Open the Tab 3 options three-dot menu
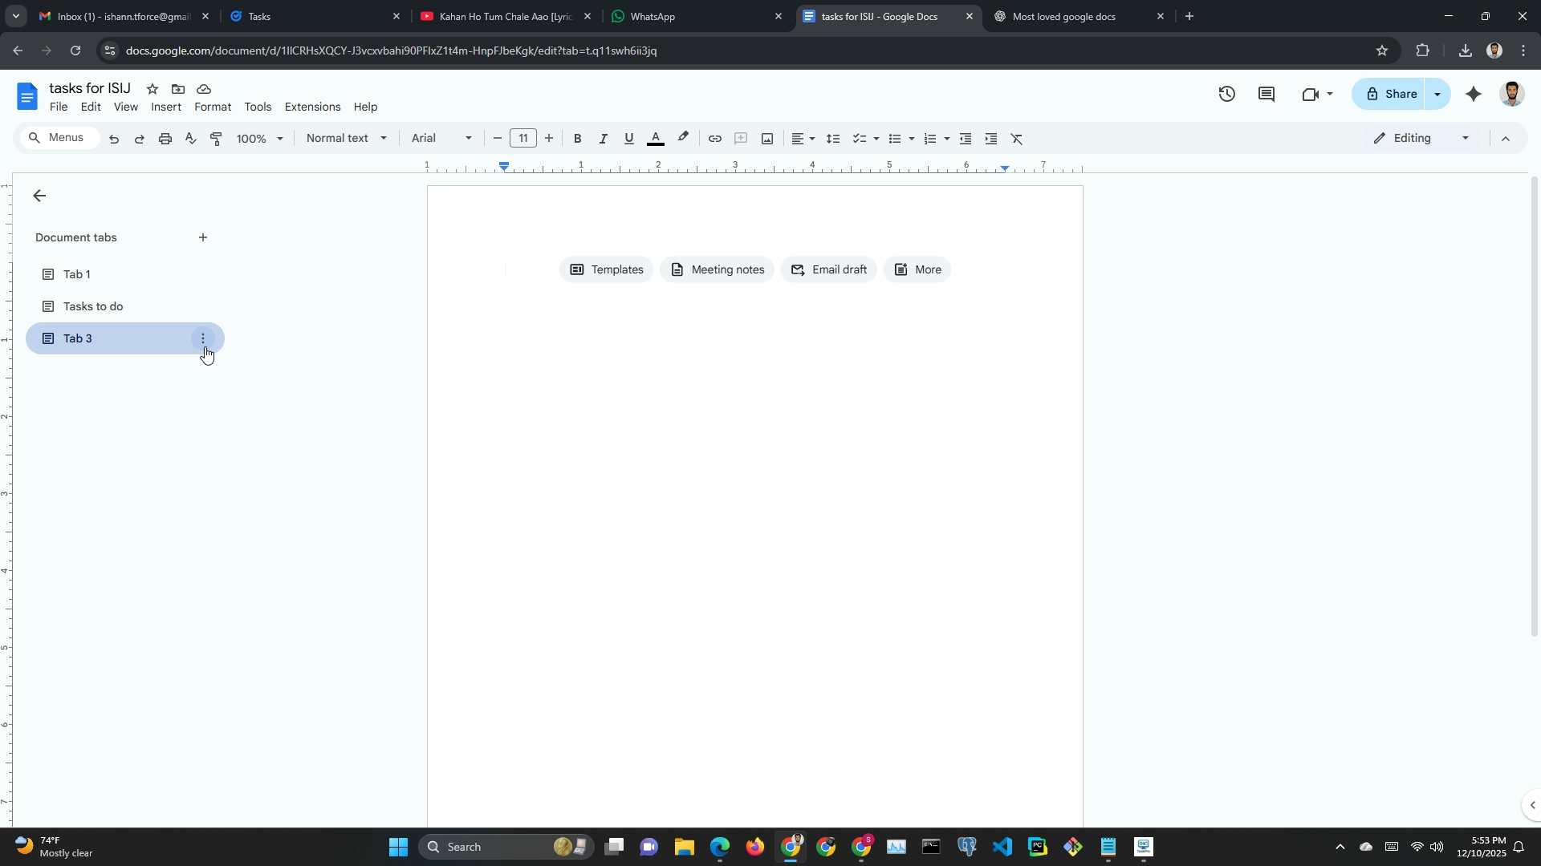 [203, 338]
